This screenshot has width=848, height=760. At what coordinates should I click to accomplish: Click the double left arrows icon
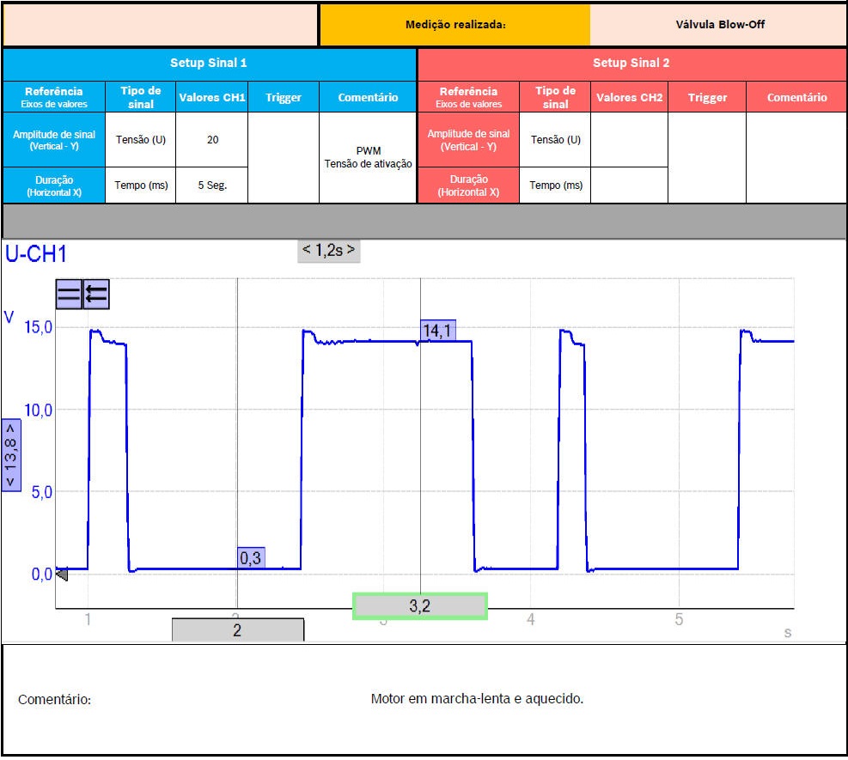click(x=95, y=294)
